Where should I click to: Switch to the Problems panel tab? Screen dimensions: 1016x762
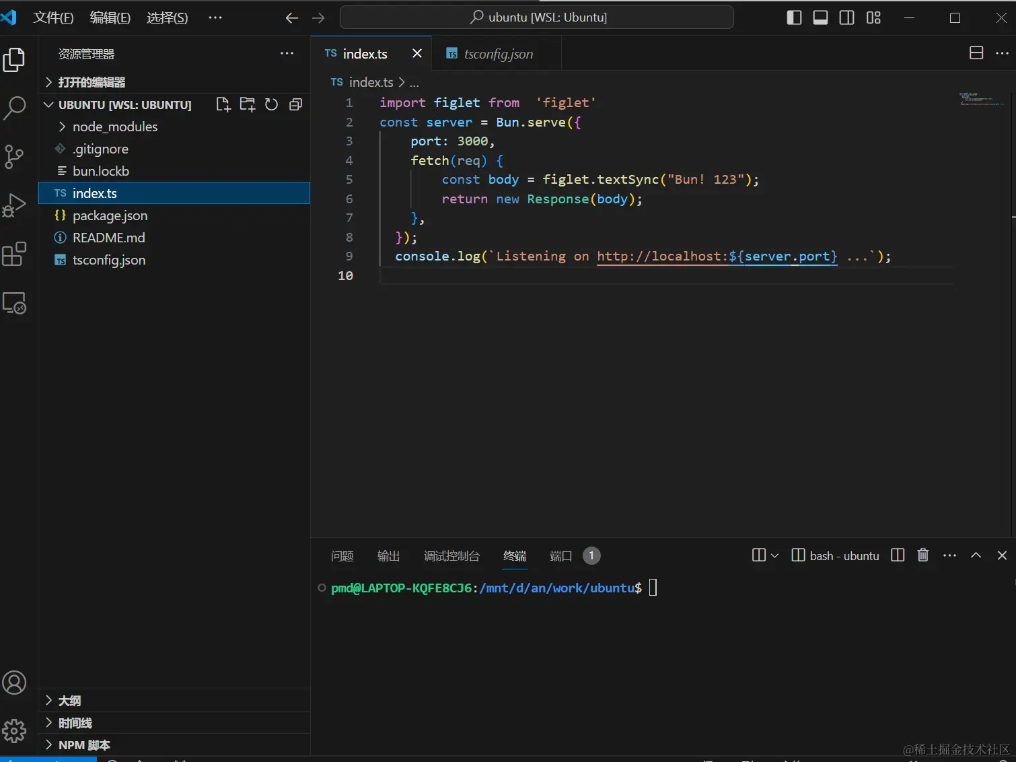pyautogui.click(x=342, y=556)
